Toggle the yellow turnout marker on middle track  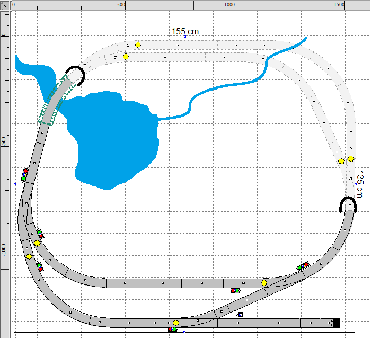(264, 282)
